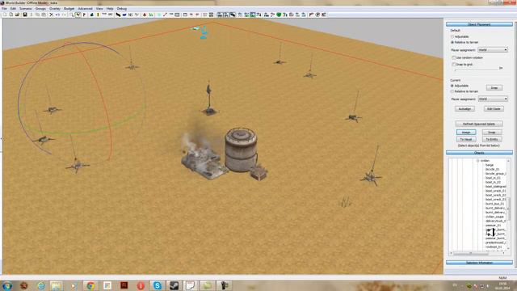Select bicycle_01 in the Objects list
Image resolution: width=517 pixels, height=291 pixels.
tap(492, 169)
